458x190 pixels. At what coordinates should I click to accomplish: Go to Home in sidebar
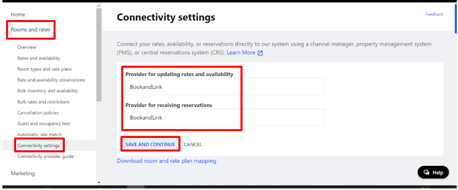[x=18, y=15]
